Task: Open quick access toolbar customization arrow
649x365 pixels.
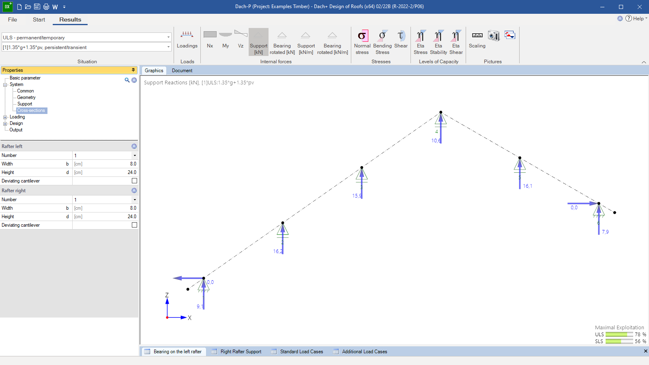Action: tap(64, 7)
